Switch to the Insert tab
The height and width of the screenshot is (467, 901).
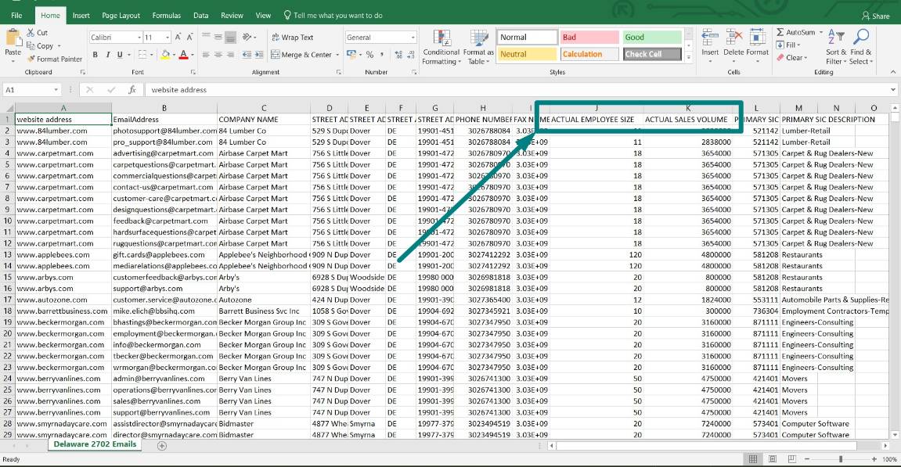point(81,16)
